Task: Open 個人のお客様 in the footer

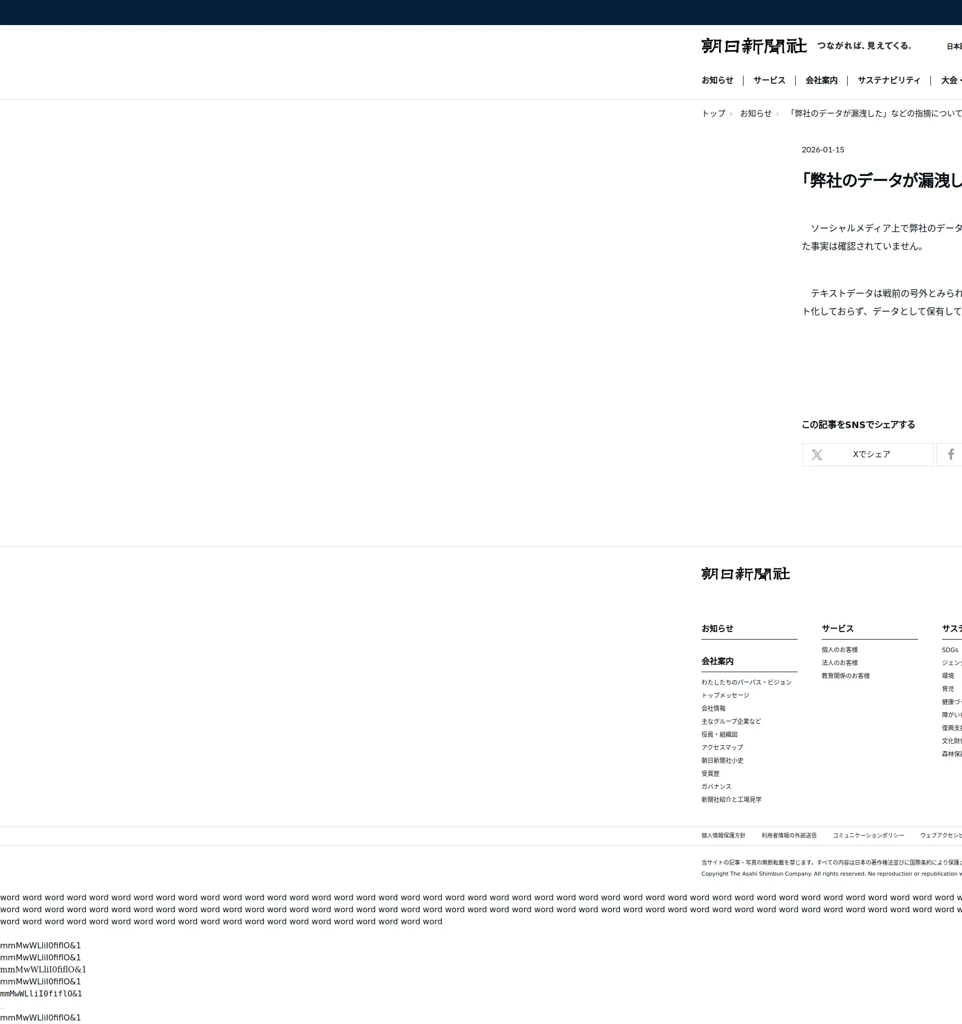Action: pos(839,650)
